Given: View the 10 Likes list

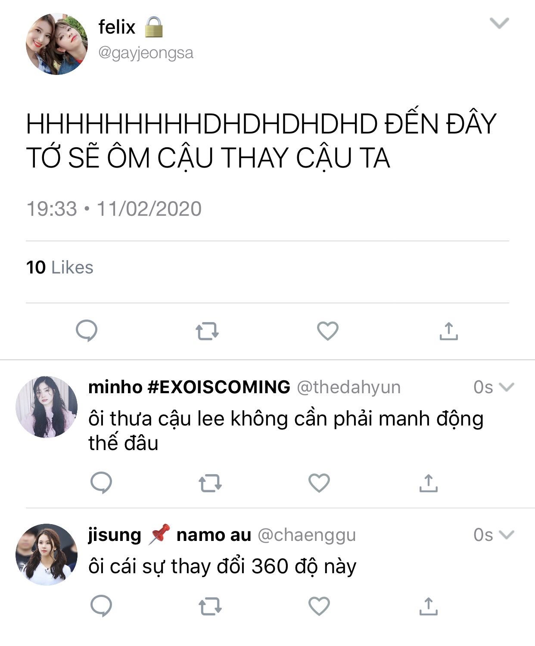Looking at the screenshot, I should tap(59, 267).
